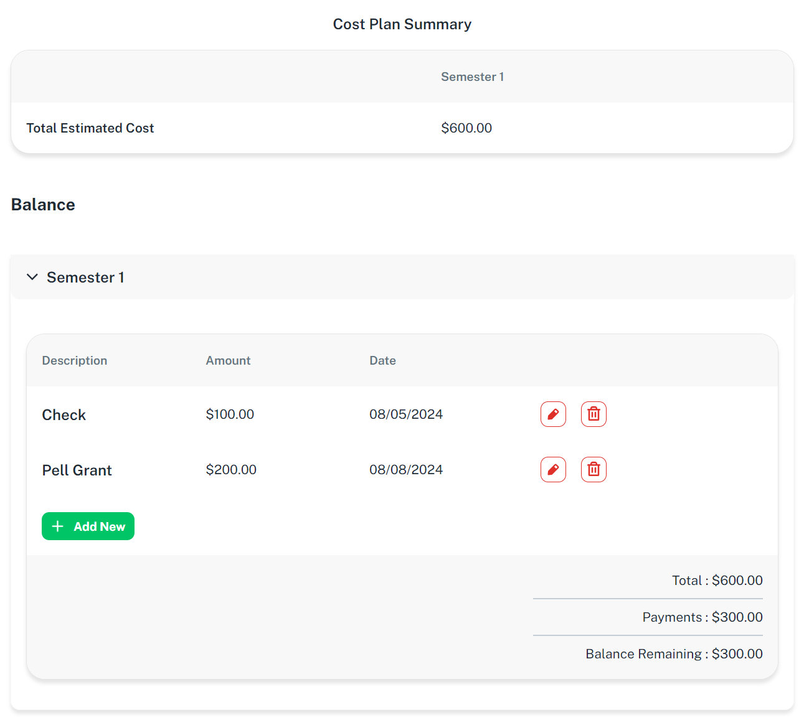Click the Payments $300.00 line
The height and width of the screenshot is (720, 804).
tap(702, 617)
